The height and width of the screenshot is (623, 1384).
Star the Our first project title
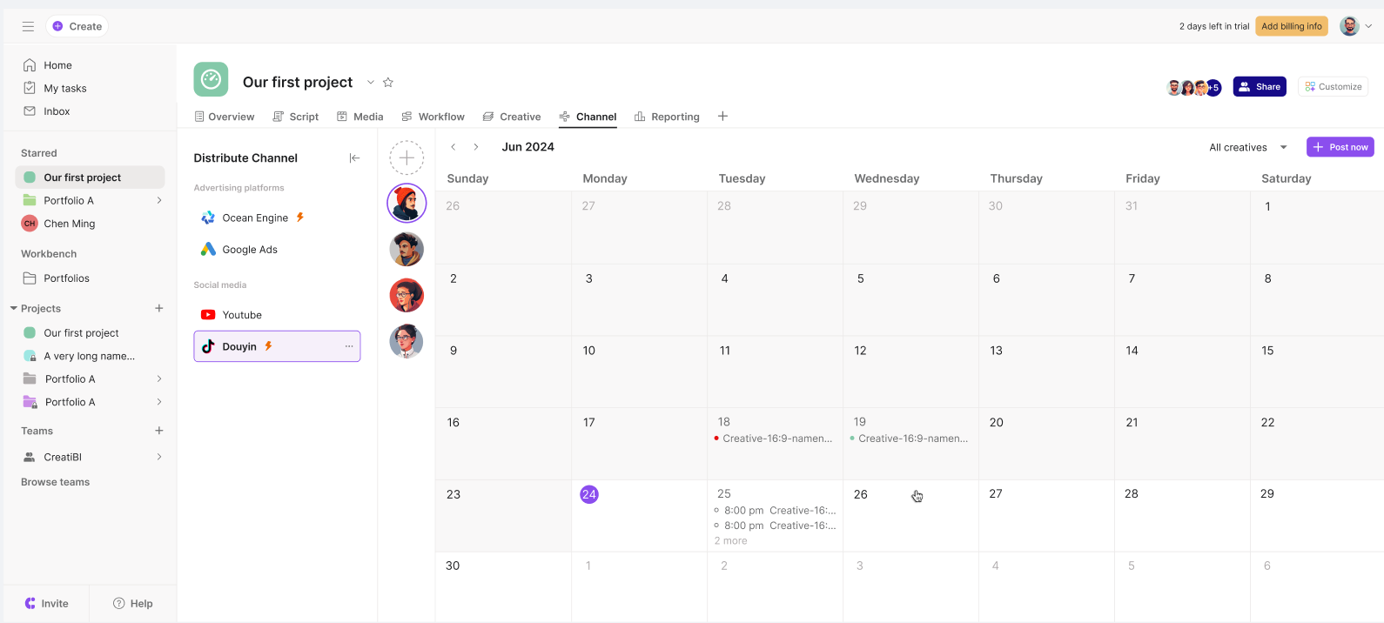point(388,83)
